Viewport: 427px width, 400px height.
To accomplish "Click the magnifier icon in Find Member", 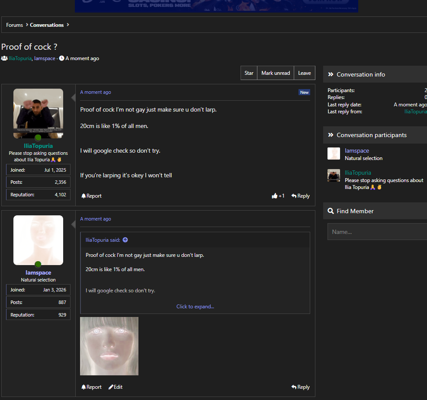I will pos(331,211).
